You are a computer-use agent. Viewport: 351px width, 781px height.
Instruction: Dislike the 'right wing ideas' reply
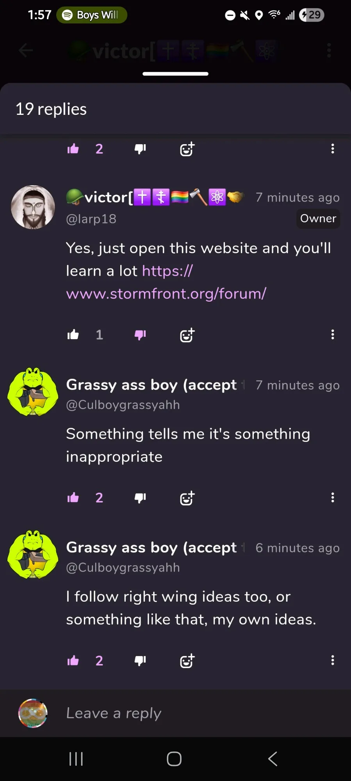click(x=140, y=661)
